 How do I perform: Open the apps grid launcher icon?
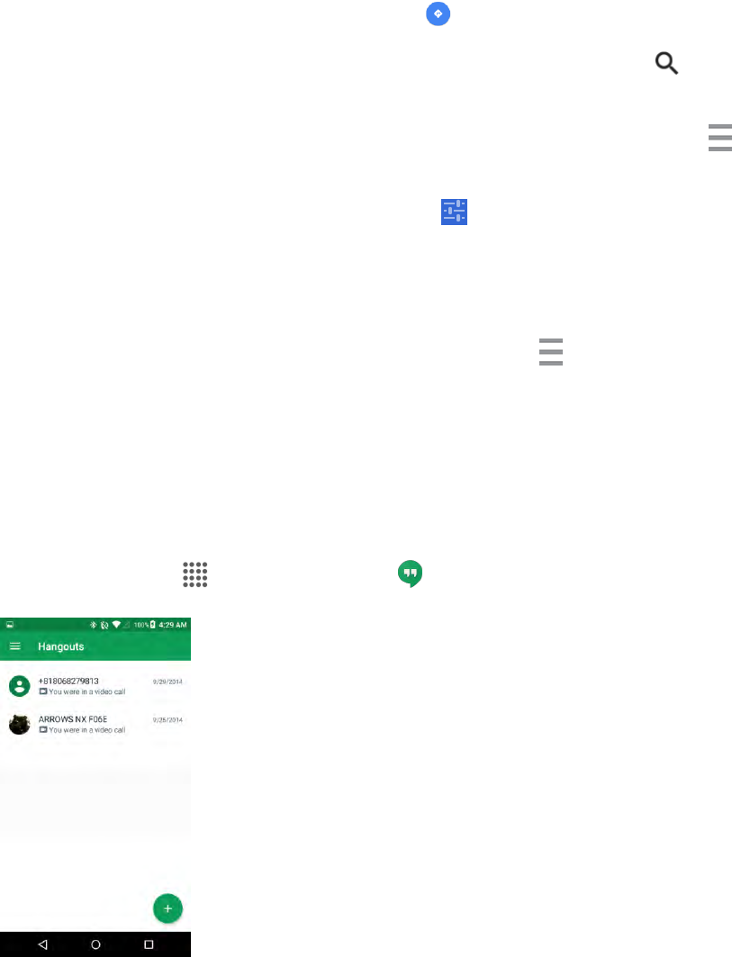click(x=195, y=574)
